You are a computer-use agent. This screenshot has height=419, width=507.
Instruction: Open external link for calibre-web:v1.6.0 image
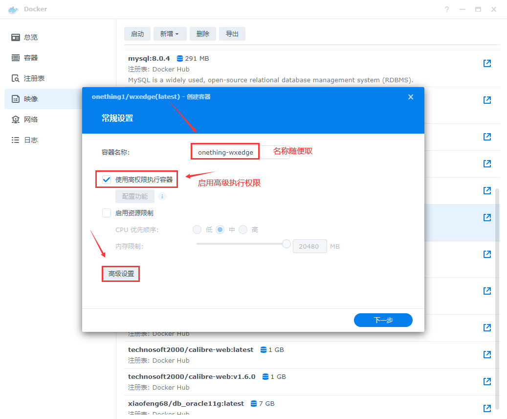[x=487, y=381]
